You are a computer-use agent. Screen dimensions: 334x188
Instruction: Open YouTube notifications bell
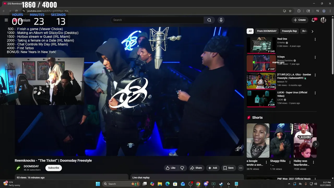tap(314, 20)
